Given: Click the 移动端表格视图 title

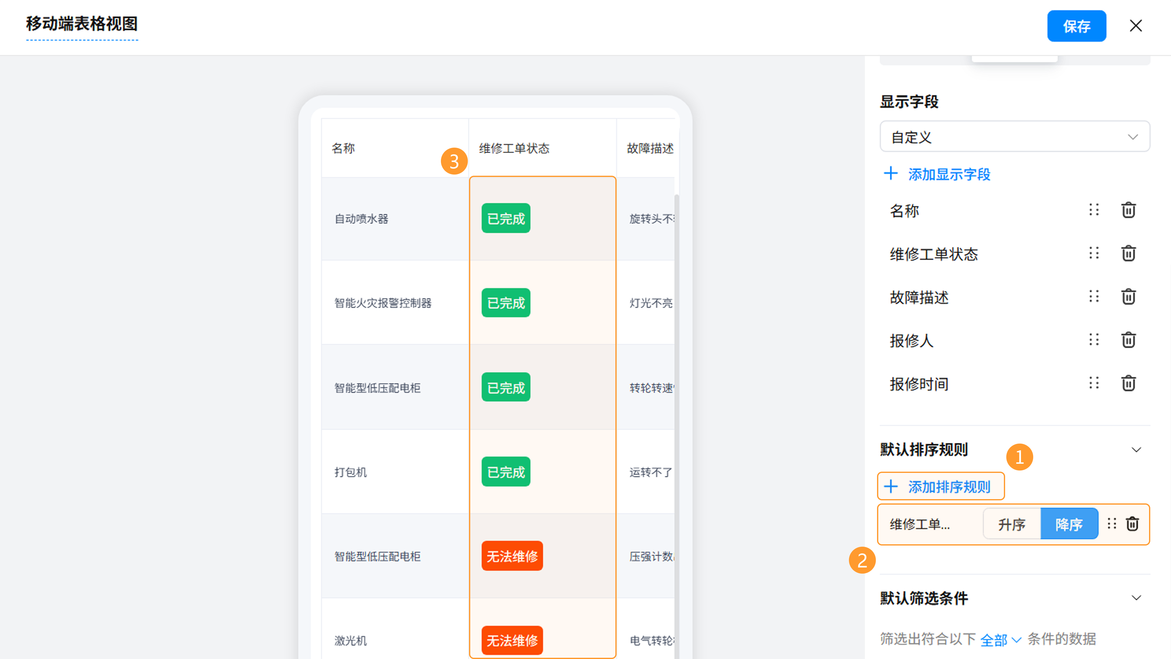Looking at the screenshot, I should pyautogui.click(x=82, y=24).
